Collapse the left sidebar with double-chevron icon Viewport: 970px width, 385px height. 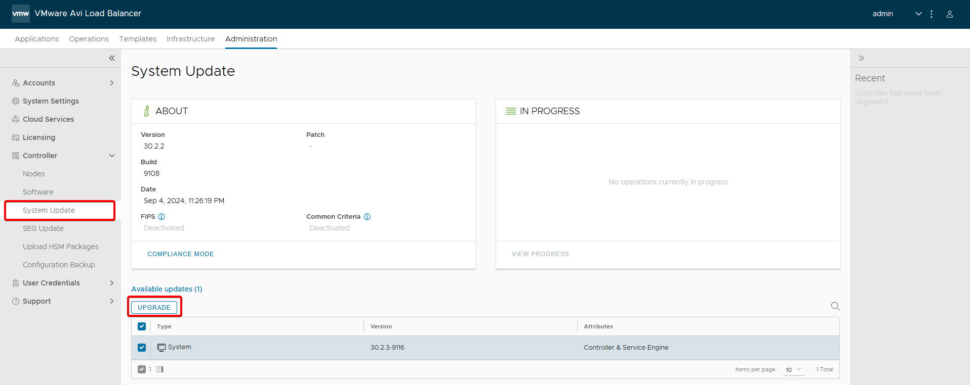[112, 58]
